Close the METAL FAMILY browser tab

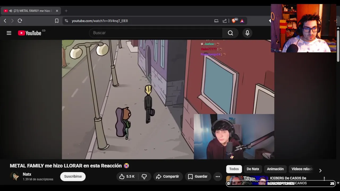[57, 11]
